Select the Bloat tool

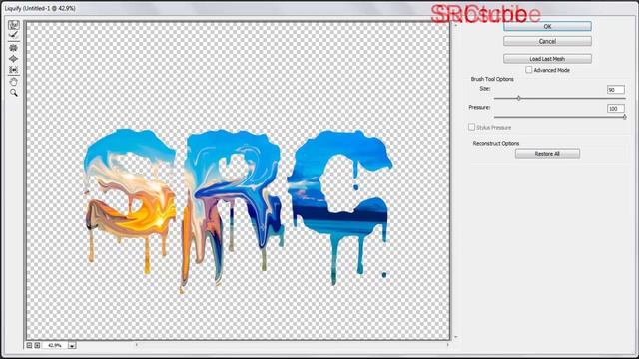(x=13, y=59)
